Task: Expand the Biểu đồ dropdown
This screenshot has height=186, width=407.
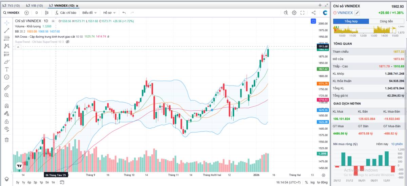Action: pos(90,13)
